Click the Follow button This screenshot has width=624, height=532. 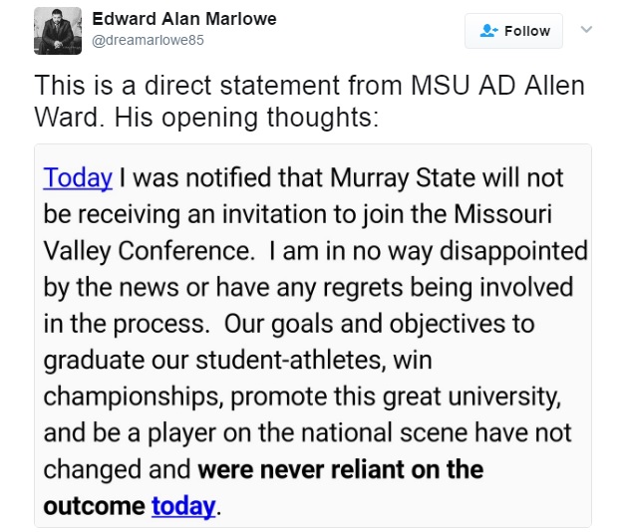[513, 31]
